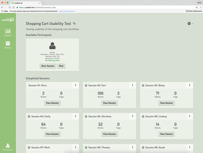
Task: Open a new browser tab
Action: [x=44, y=3]
